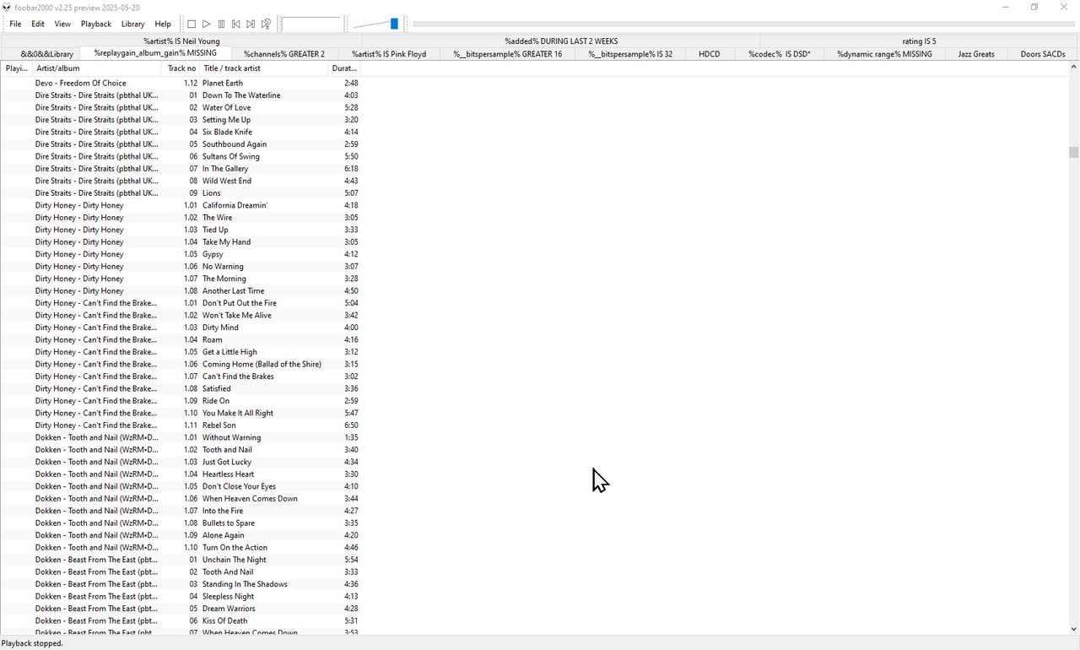Sort by the Playing column header

point(16,68)
